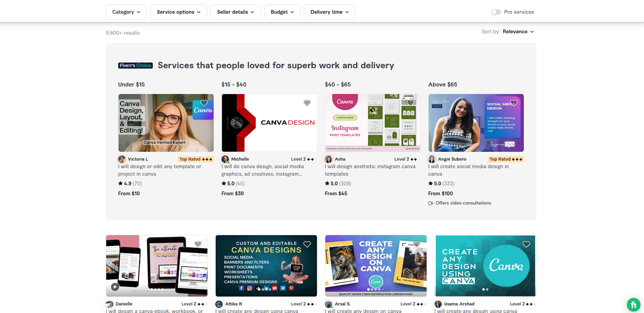
Task: Click Usama Arshad's profile avatar
Action: point(438,304)
